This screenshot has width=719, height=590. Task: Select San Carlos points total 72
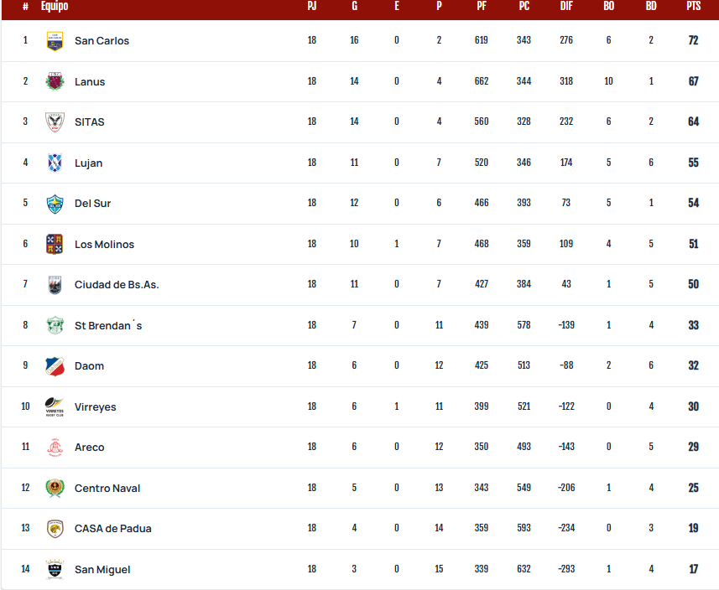[x=693, y=40]
